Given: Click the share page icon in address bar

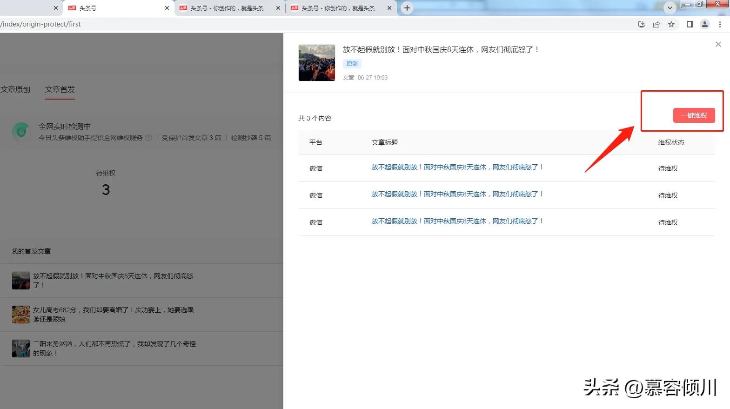Looking at the screenshot, I should coord(656,24).
